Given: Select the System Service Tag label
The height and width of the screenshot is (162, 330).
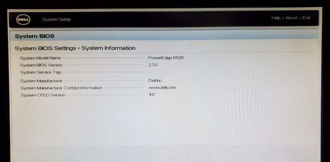Looking at the screenshot, I should (40, 73).
